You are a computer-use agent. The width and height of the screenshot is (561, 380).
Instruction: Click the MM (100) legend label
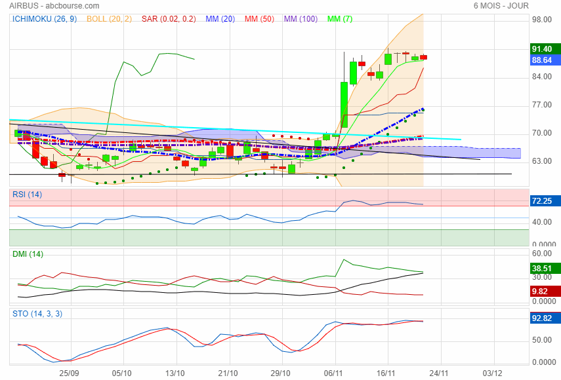tap(301, 19)
